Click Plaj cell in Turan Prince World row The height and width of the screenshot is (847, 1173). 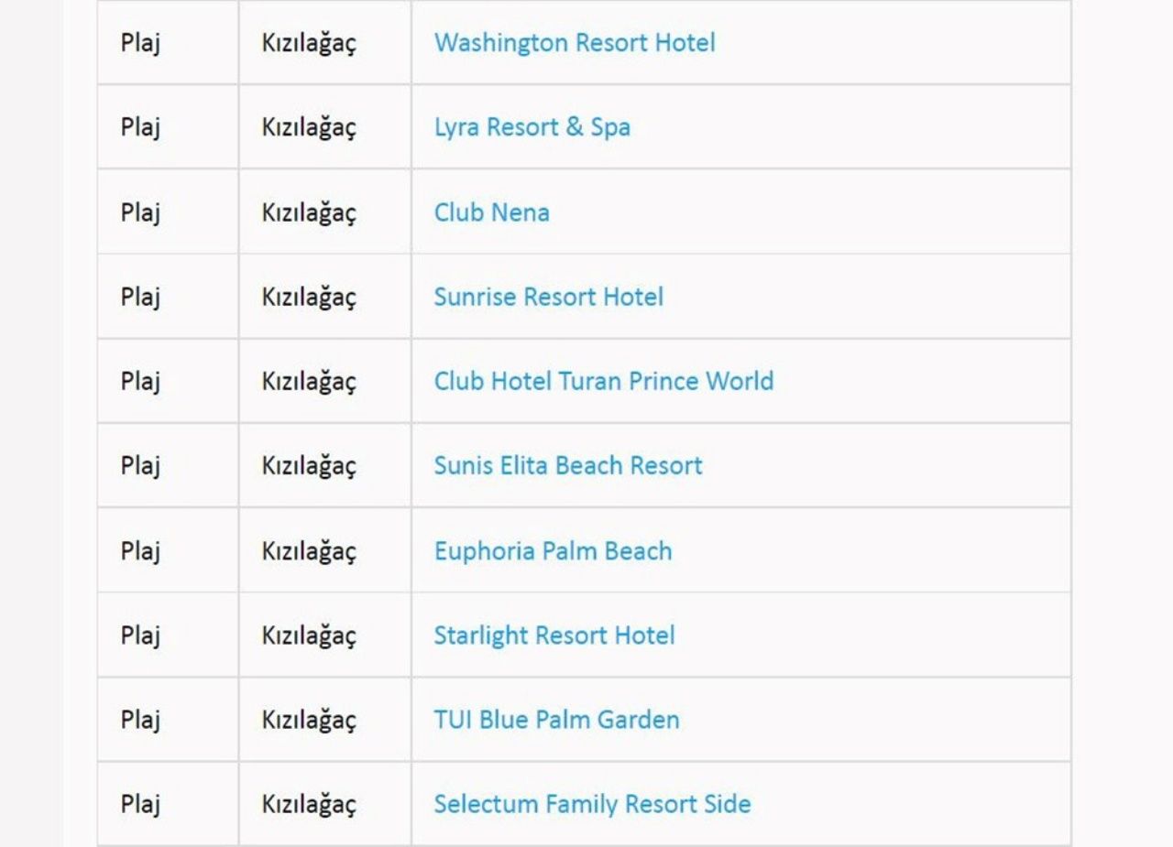click(168, 381)
